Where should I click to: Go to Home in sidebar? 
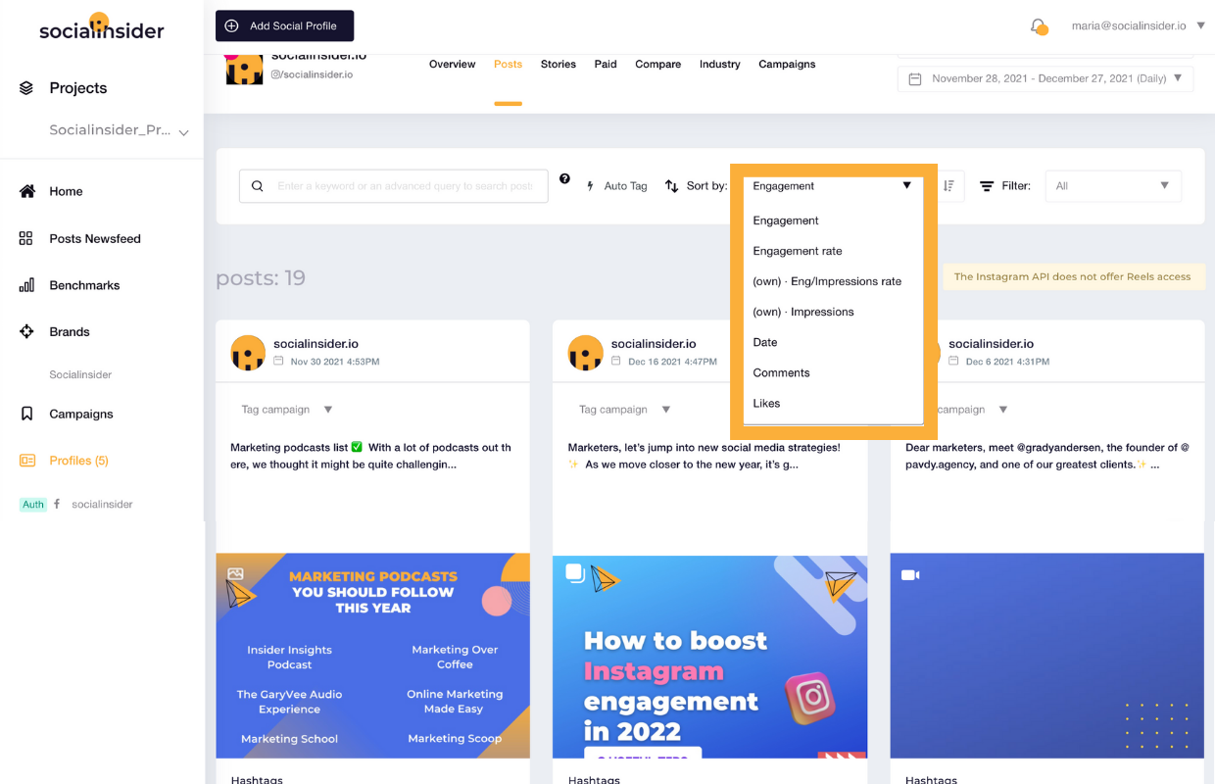66,192
